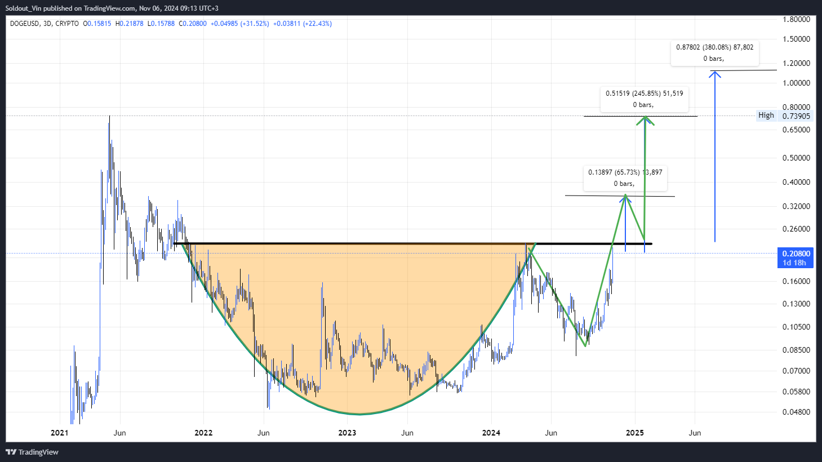Click the 0.08500 price axis label
Screen dimensions: 822x462
[796, 350]
